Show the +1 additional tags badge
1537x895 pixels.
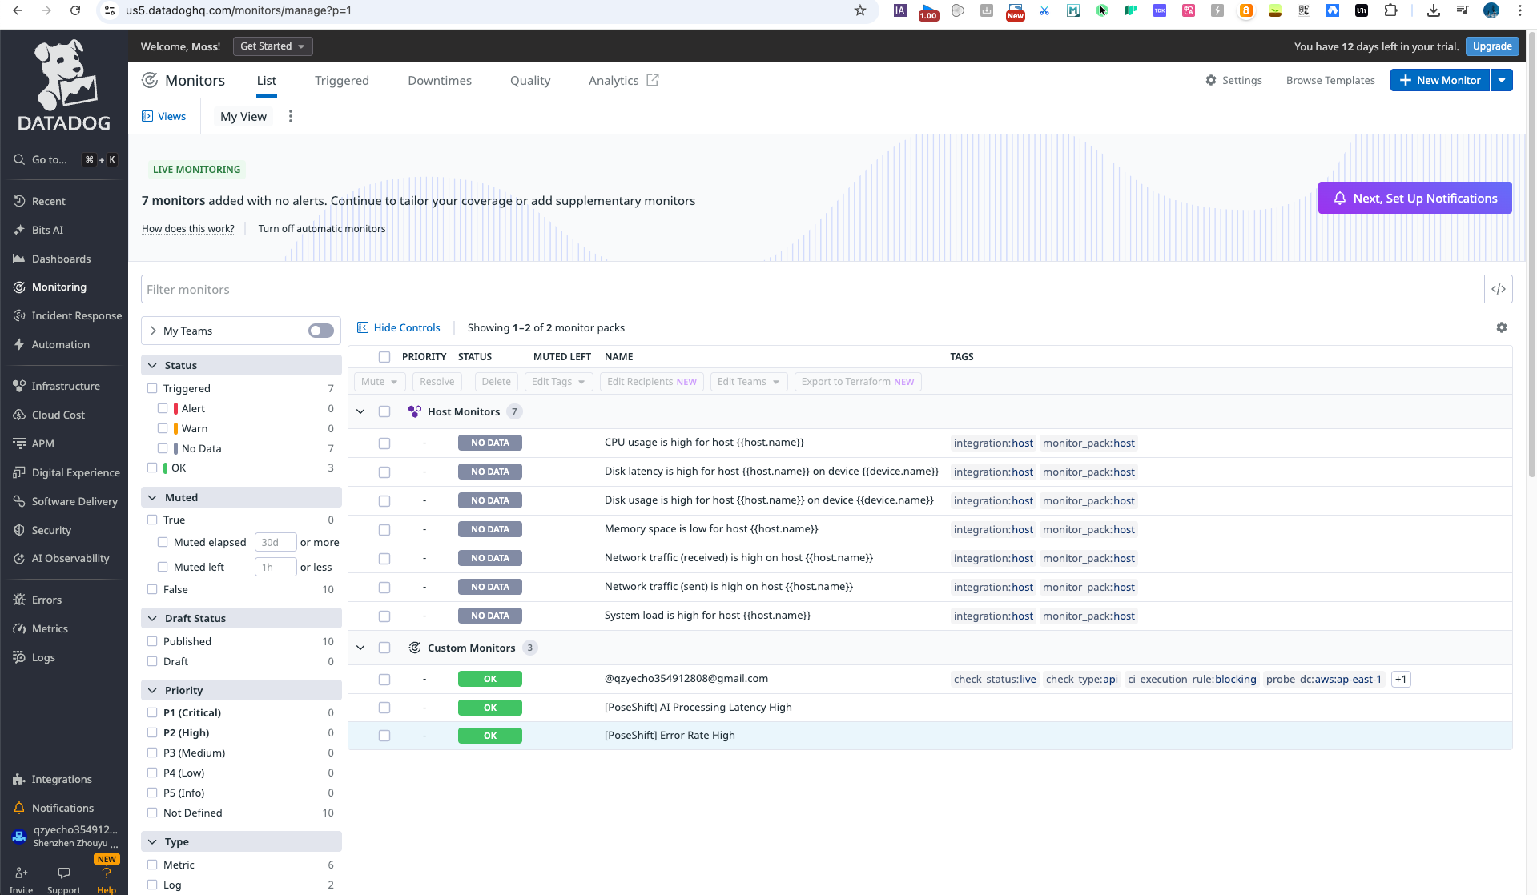click(x=1401, y=679)
